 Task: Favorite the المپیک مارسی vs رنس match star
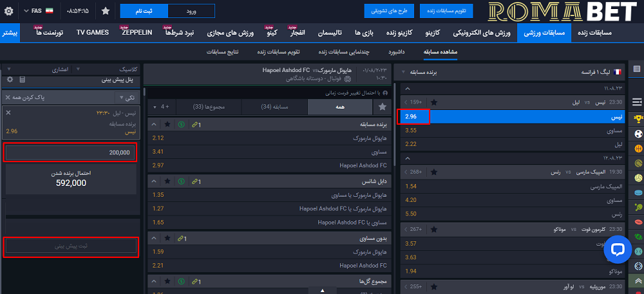click(433, 172)
